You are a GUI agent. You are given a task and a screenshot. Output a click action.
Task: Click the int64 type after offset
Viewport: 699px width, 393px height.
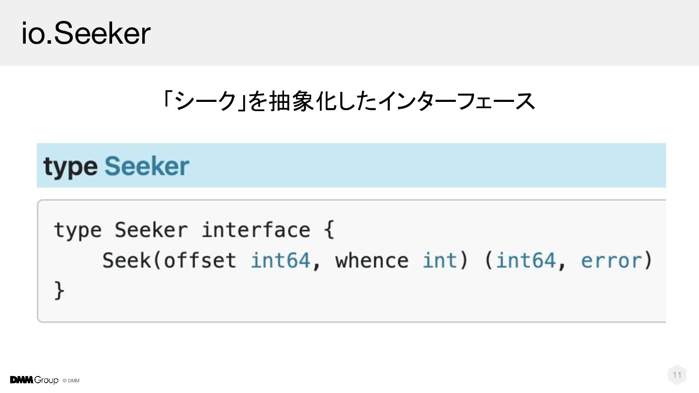tap(280, 261)
